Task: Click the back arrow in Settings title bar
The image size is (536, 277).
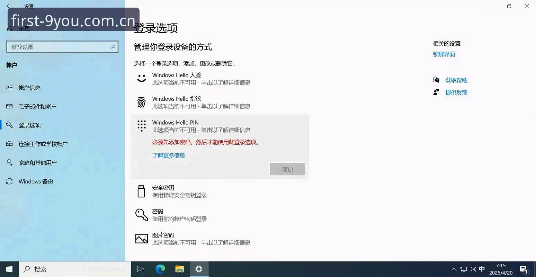Action: [9, 6]
